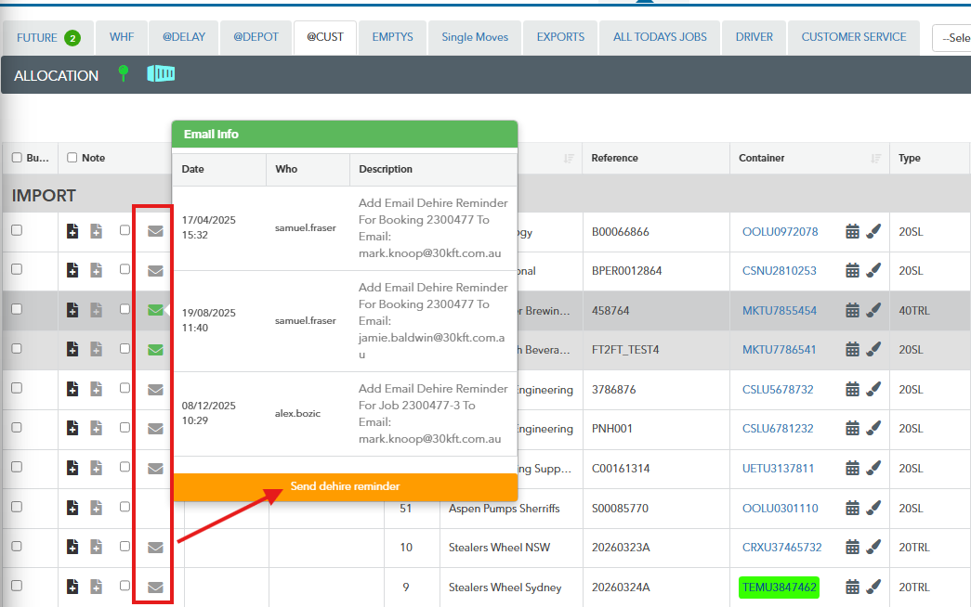Click grey document icon in Stealers Wheel Sydney row
This screenshot has height=607, width=971.
click(96, 587)
